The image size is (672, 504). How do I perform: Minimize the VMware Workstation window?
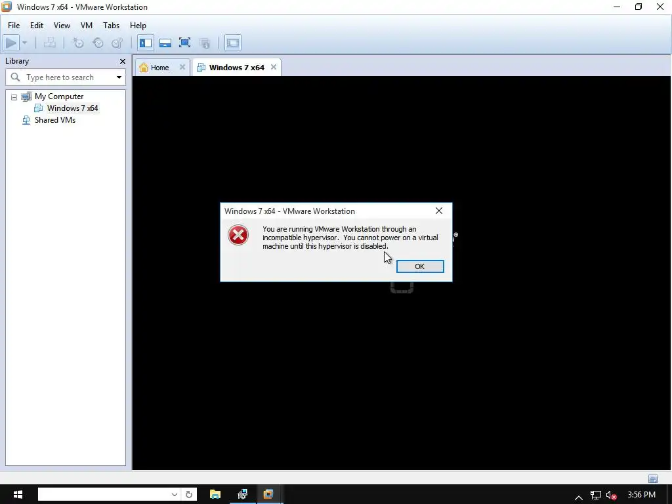tap(617, 7)
